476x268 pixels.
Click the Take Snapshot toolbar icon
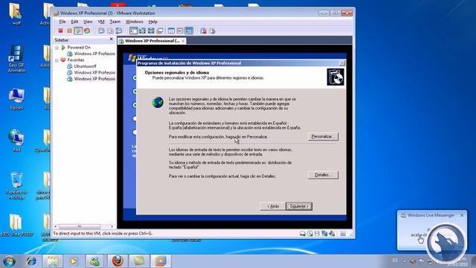point(101,31)
